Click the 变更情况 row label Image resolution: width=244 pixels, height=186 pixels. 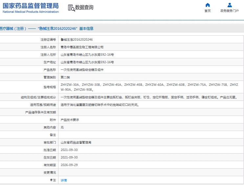tap(50, 173)
